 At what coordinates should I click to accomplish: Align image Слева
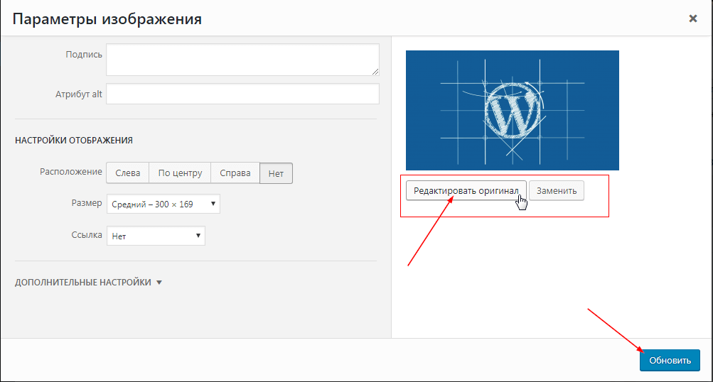click(128, 173)
